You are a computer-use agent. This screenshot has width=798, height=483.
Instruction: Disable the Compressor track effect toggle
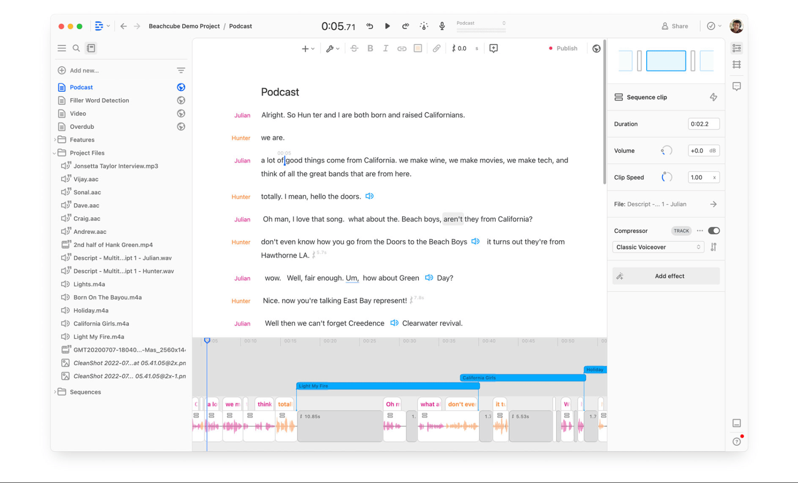(714, 230)
